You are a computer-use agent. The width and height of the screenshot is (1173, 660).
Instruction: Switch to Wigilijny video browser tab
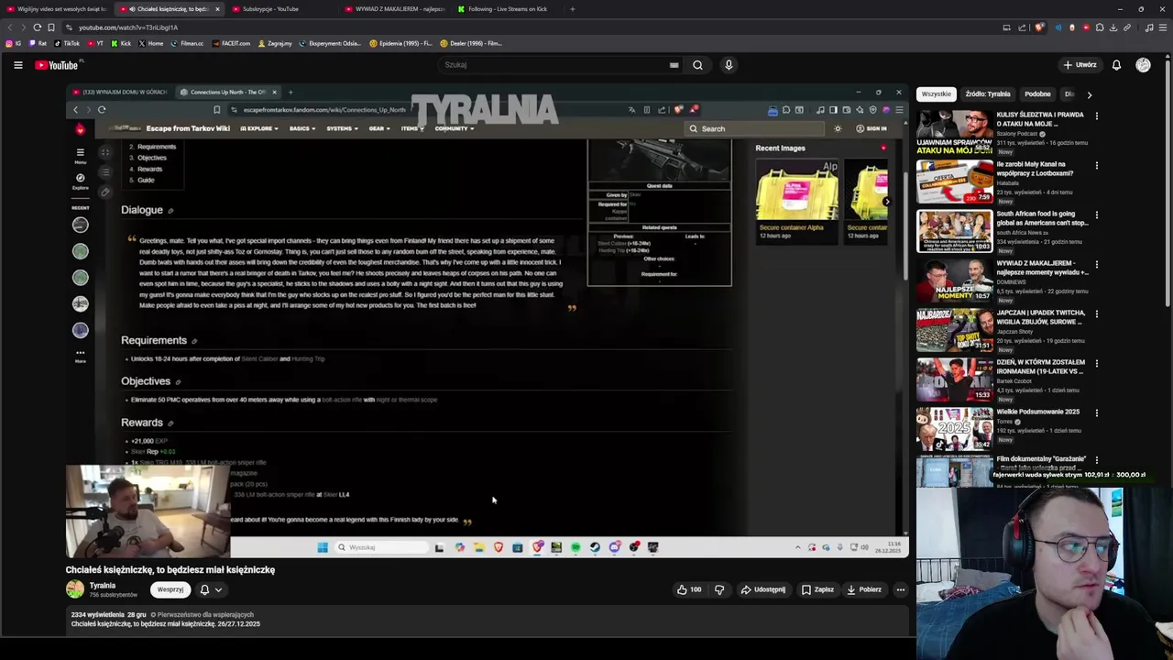[55, 9]
